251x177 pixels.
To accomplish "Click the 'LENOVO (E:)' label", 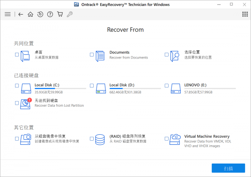I will tap(195, 85).
